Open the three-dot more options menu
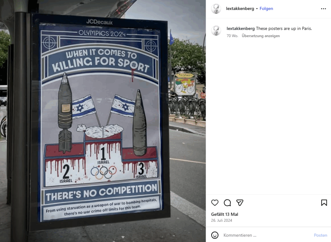Screen dimensions: 331x242 click(x=323, y=9)
